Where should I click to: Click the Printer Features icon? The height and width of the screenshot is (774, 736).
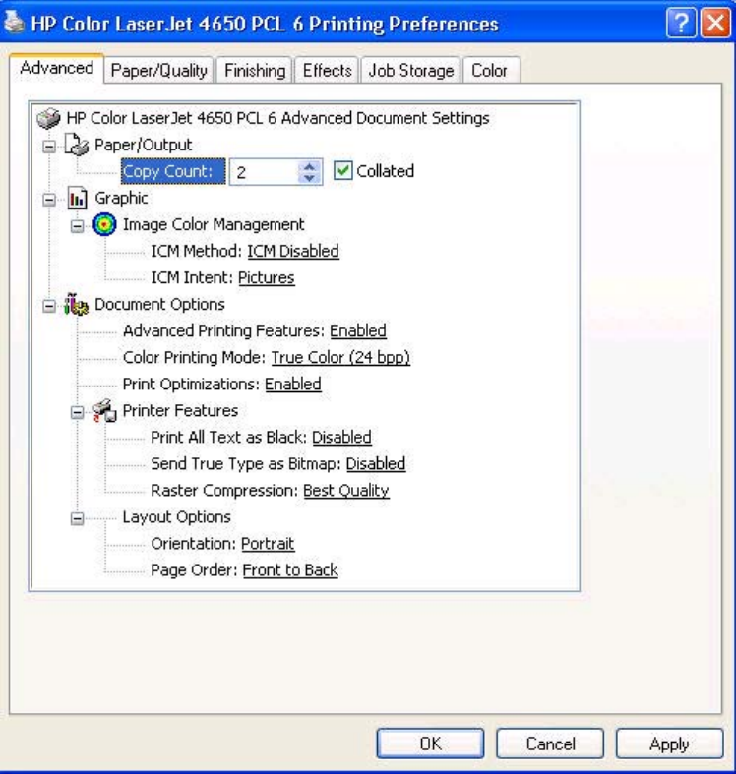tap(104, 411)
